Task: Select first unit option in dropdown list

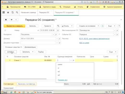Action: [75, 64]
